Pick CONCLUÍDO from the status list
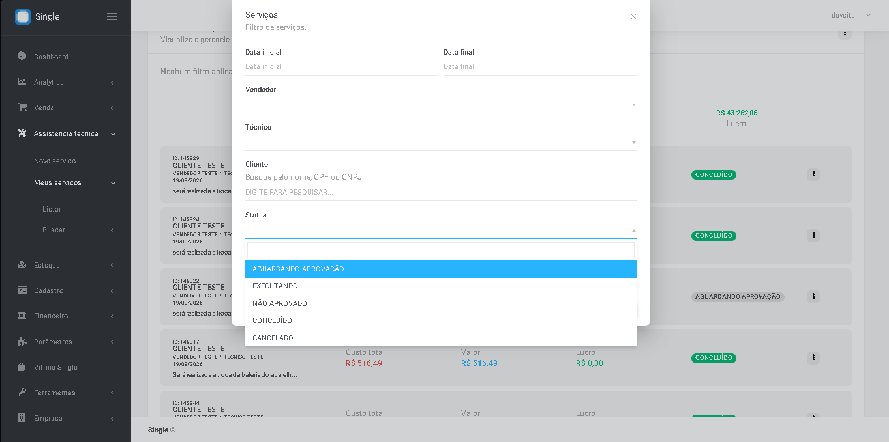 click(441, 321)
